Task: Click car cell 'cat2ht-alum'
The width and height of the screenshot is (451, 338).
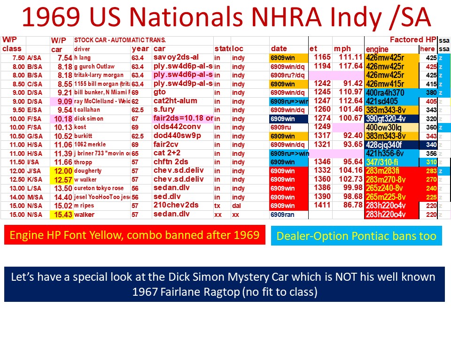Action: 175,101
